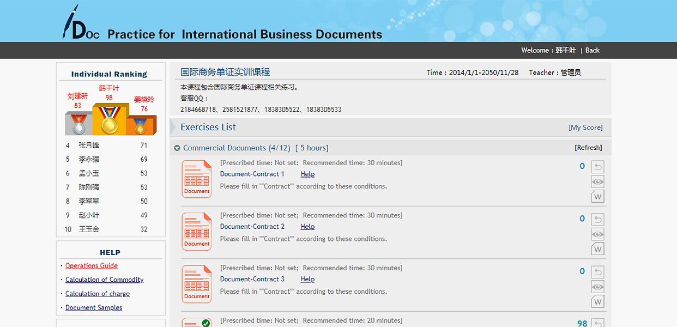Open the Document icon for Document-Contract 2

pos(196,232)
